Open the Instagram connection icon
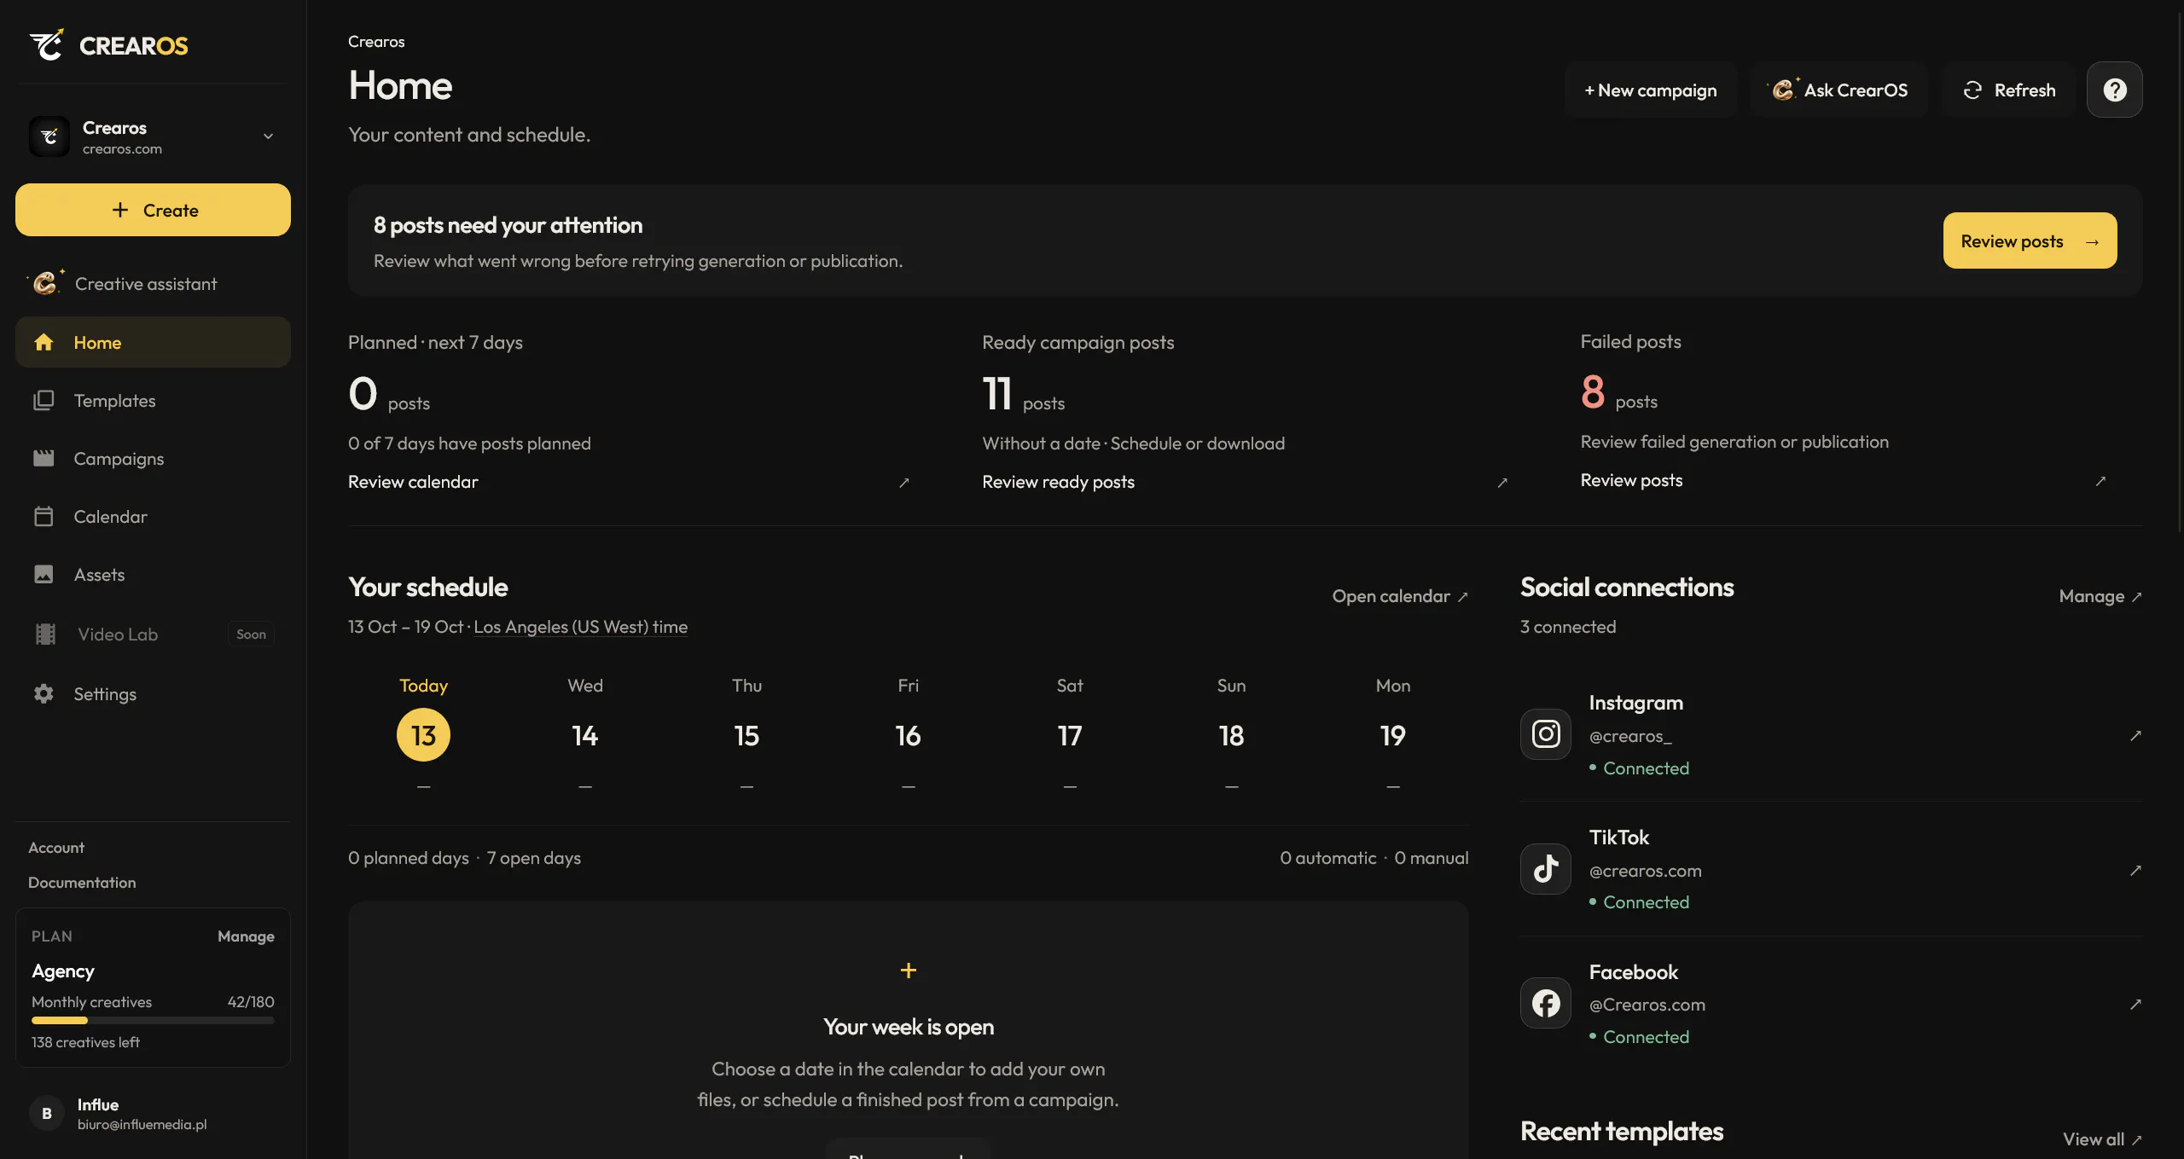The height and width of the screenshot is (1159, 2184). coord(1545,734)
